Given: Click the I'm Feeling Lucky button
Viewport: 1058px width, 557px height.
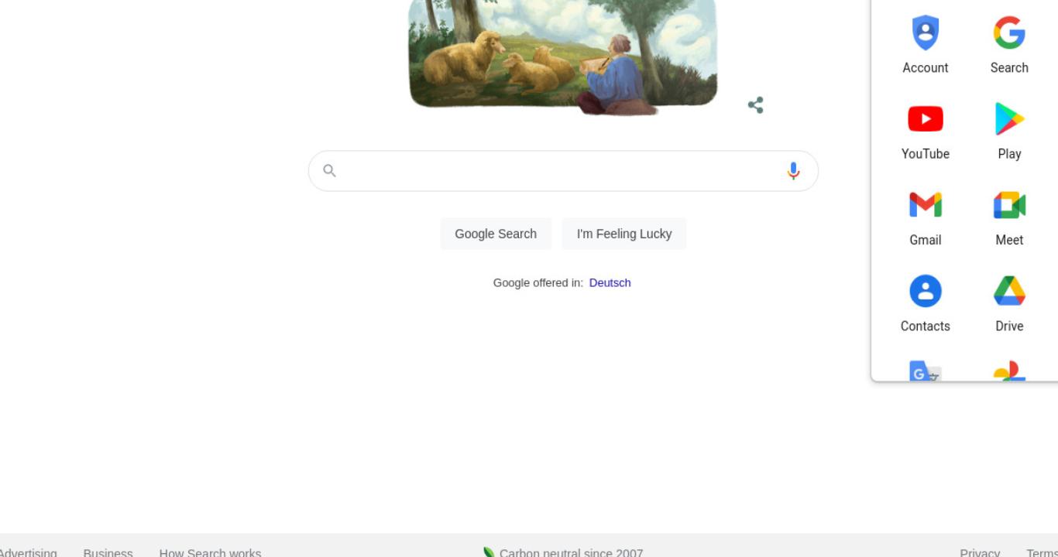Looking at the screenshot, I should point(624,234).
